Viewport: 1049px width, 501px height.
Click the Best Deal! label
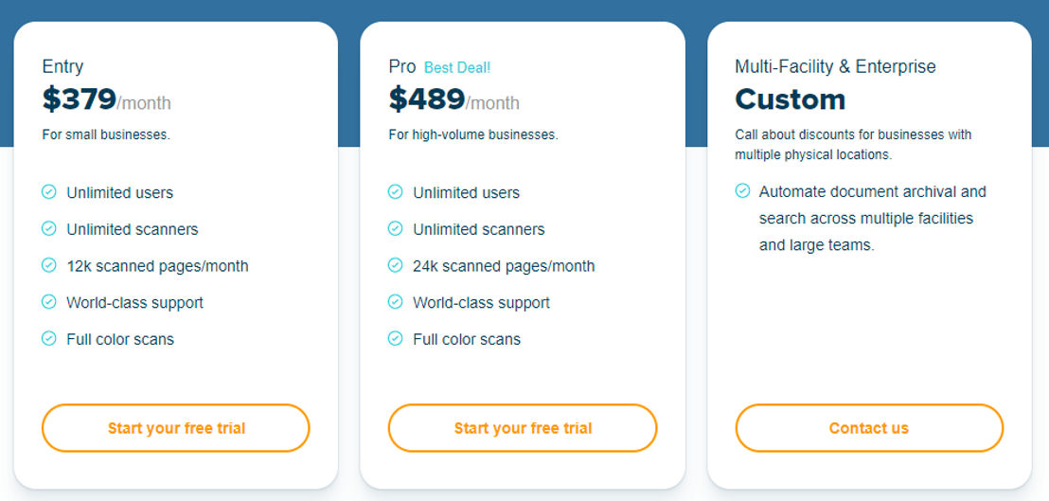pyautogui.click(x=457, y=67)
